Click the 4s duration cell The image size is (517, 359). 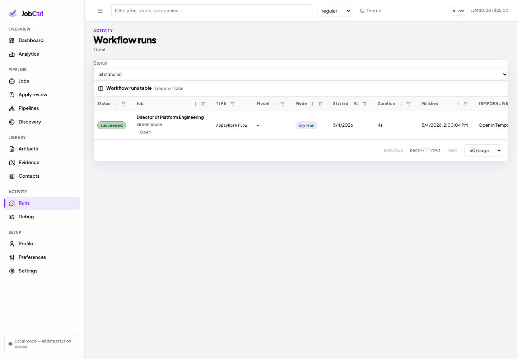click(x=380, y=125)
